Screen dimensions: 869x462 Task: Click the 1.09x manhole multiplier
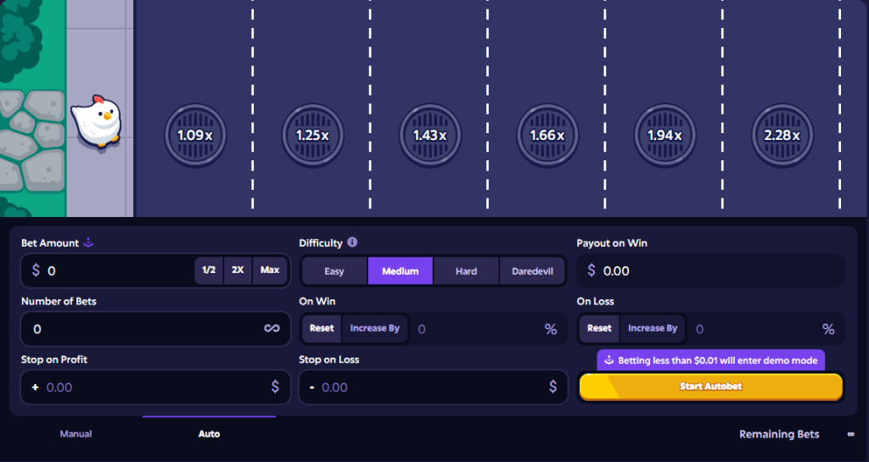pos(194,135)
